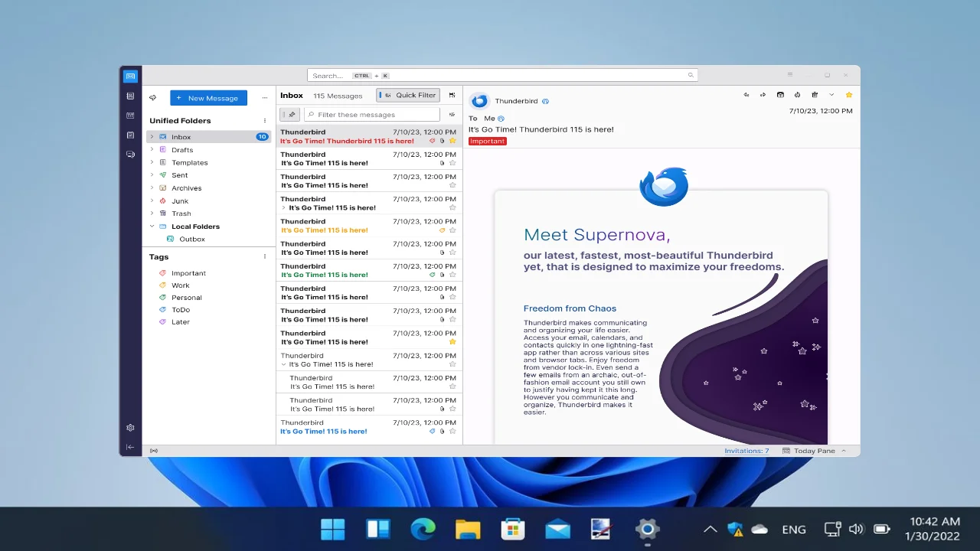
Task: Expand the Drafts folder
Action: (x=152, y=150)
